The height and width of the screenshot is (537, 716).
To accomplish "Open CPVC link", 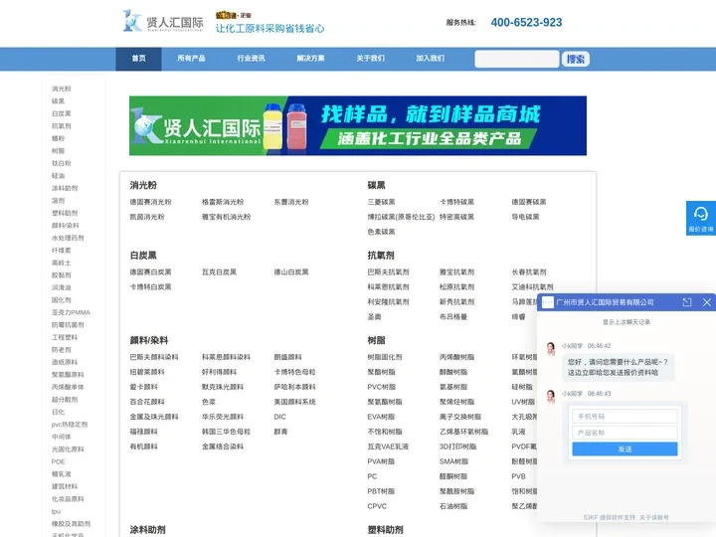I will pyautogui.click(x=377, y=506).
